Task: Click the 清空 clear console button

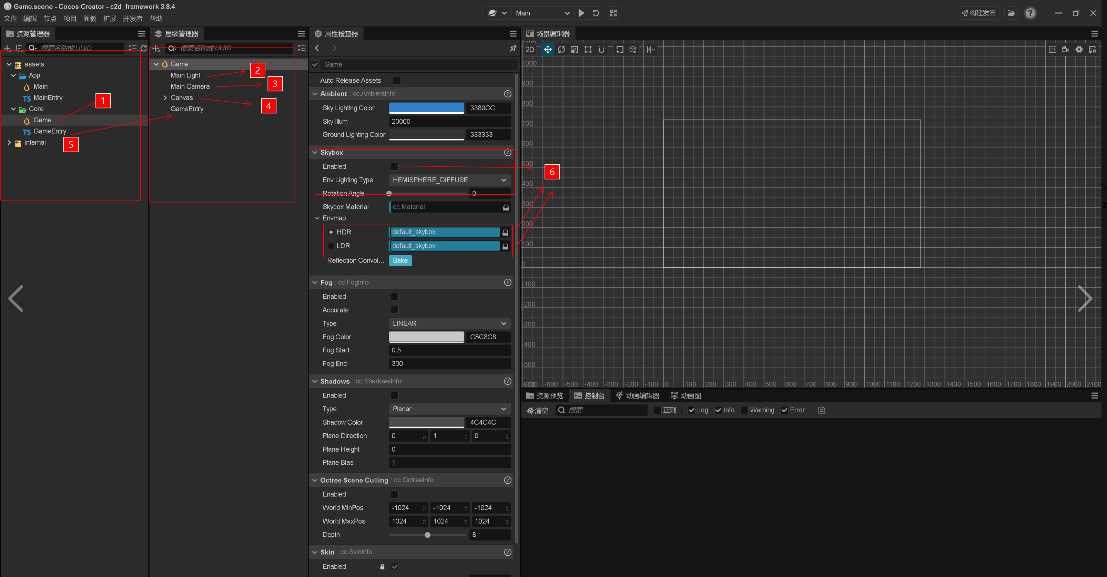Action: (x=538, y=410)
